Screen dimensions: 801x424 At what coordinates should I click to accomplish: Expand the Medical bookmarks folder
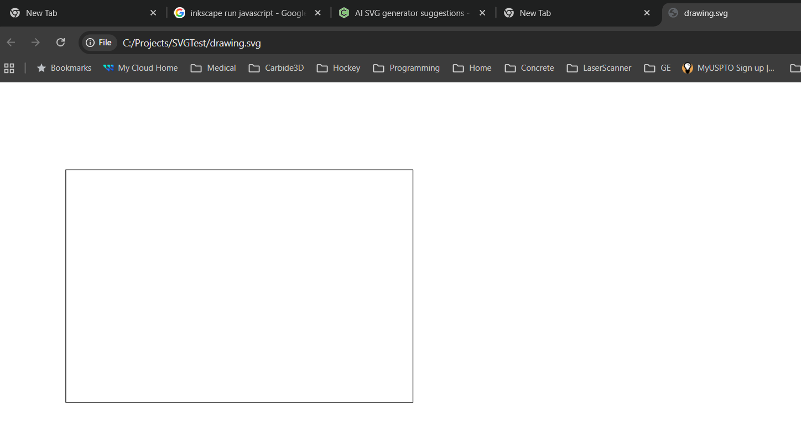[x=214, y=68]
